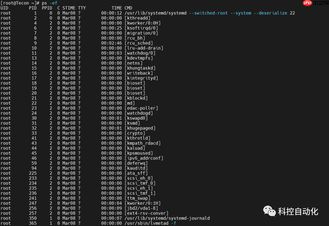Screen dimensions: 329x226
Task: Select the [rcu_sched] process entry
Action: coord(138,43)
